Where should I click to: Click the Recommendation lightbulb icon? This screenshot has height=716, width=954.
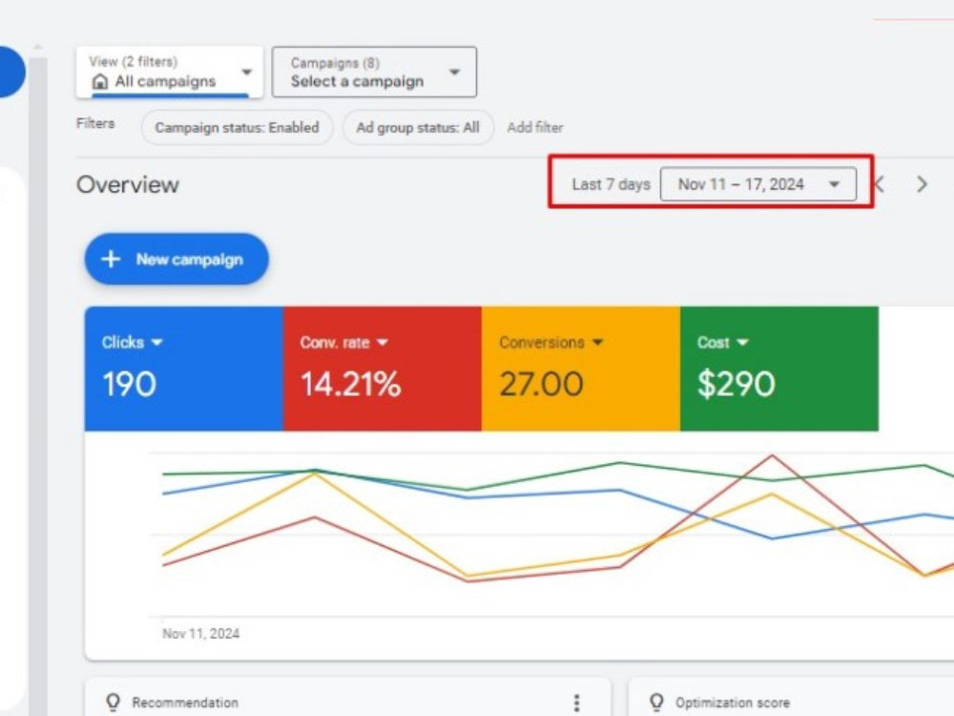pos(114,702)
